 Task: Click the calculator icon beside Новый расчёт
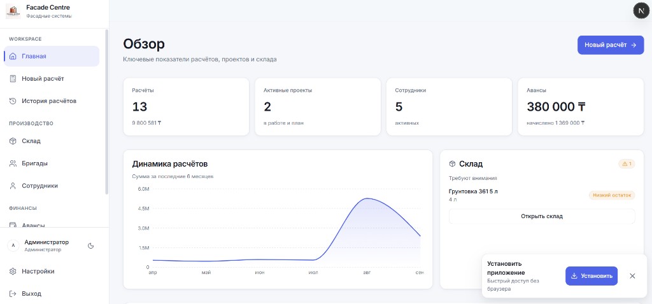(x=13, y=78)
